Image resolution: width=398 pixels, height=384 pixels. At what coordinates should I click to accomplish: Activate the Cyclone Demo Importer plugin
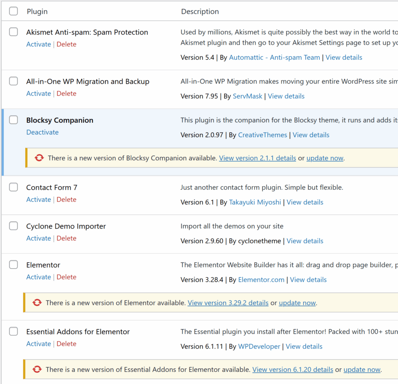(38, 238)
